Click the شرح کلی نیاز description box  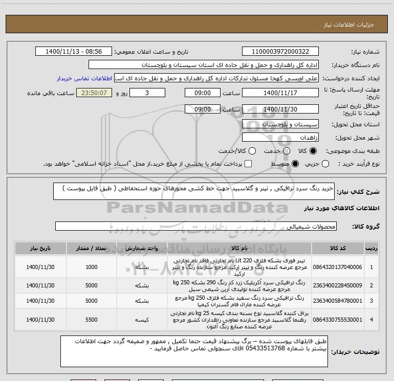194,191
